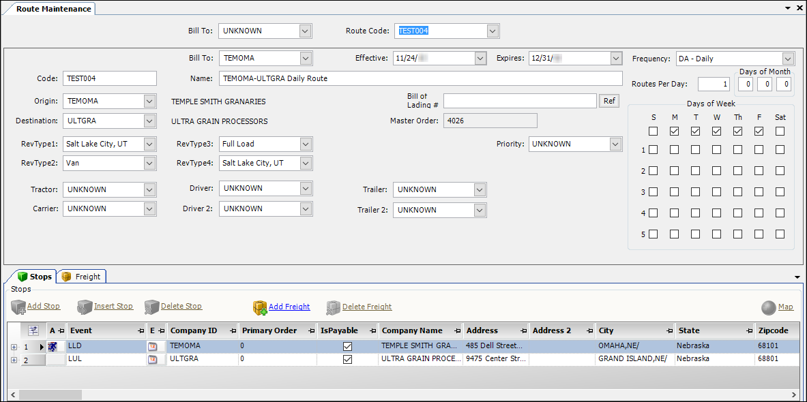This screenshot has width=807, height=402.
Task: Click the Add Freight box icon
Action: click(259, 308)
